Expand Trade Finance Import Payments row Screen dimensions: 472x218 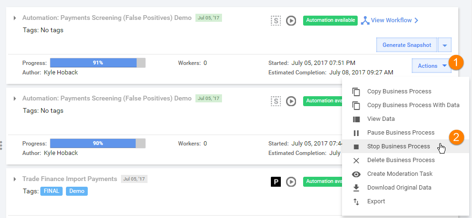(14, 179)
